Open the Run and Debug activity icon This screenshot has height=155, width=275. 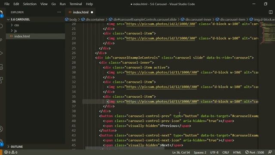pos(1,53)
